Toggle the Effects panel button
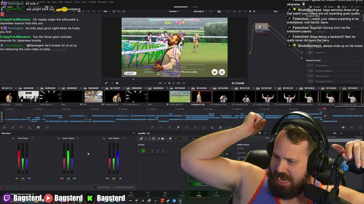 (342, 7)
